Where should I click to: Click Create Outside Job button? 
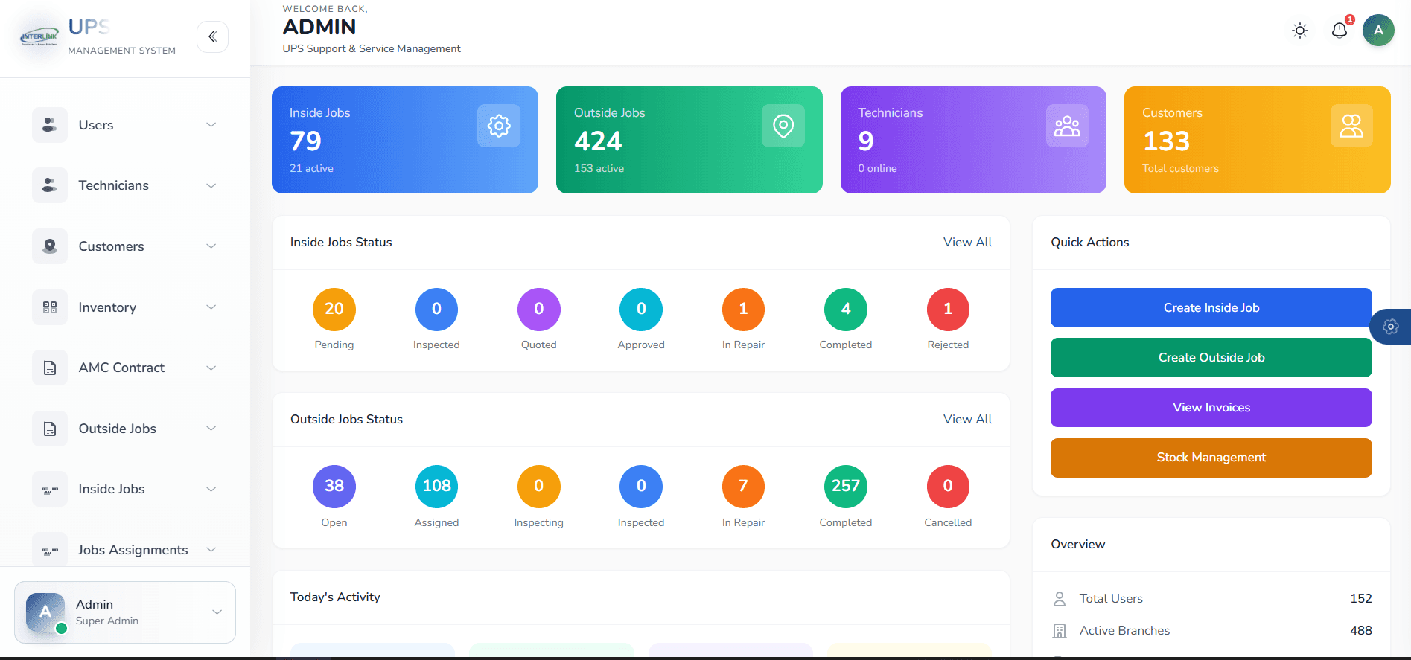1211,357
